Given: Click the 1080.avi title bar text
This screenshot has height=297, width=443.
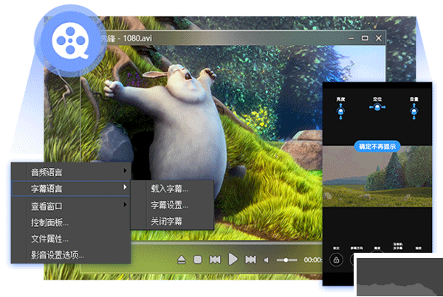Looking at the screenshot, I should pos(137,38).
